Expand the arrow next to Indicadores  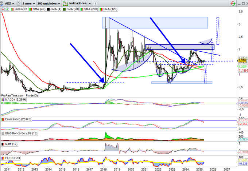pyautogui.click(x=90, y=4)
